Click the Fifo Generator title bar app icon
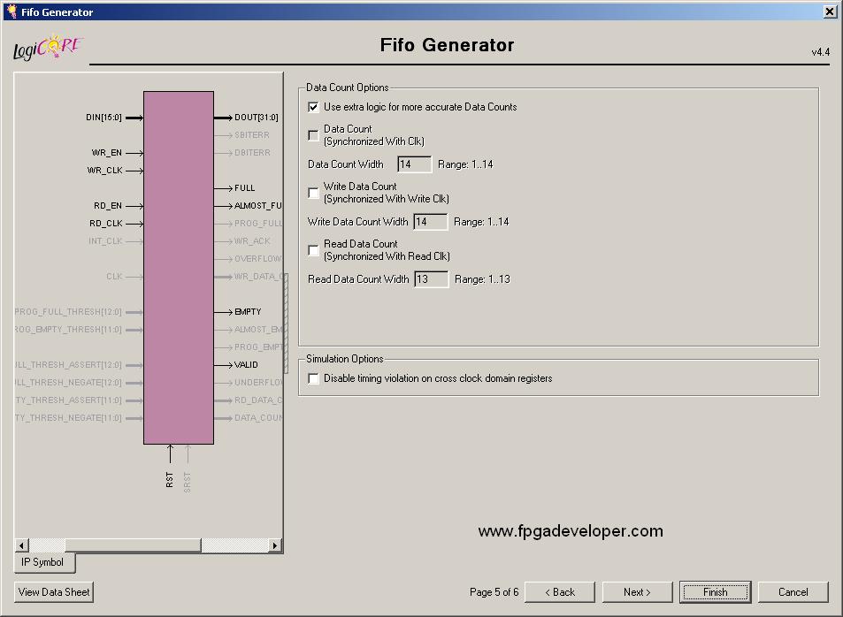843x617 pixels. click(x=11, y=11)
